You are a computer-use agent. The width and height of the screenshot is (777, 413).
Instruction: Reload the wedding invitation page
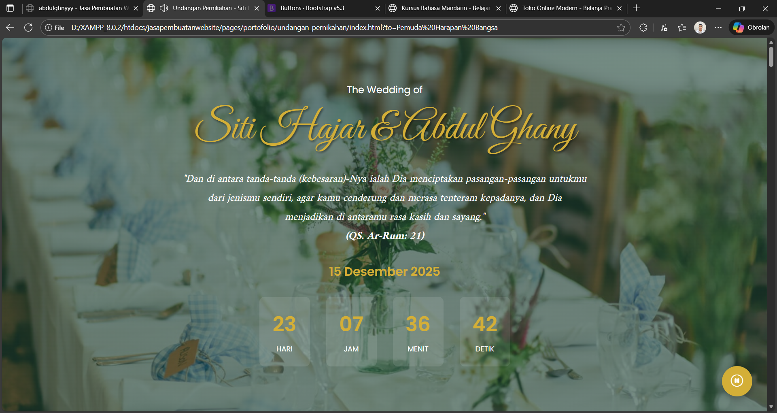coord(28,28)
